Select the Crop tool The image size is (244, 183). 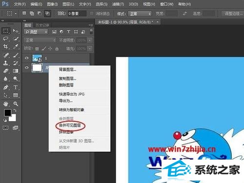[6, 46]
